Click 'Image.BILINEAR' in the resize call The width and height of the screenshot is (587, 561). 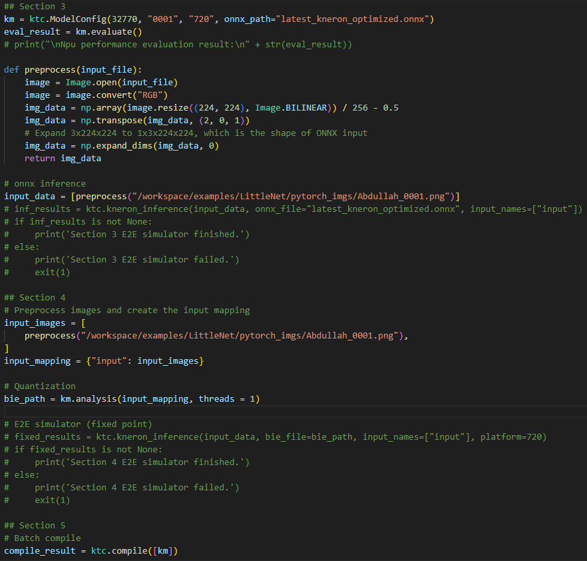[291, 108]
